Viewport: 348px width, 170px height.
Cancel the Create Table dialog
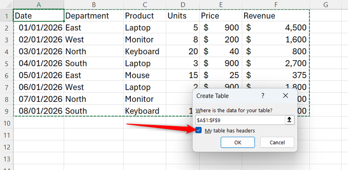tap(277, 142)
